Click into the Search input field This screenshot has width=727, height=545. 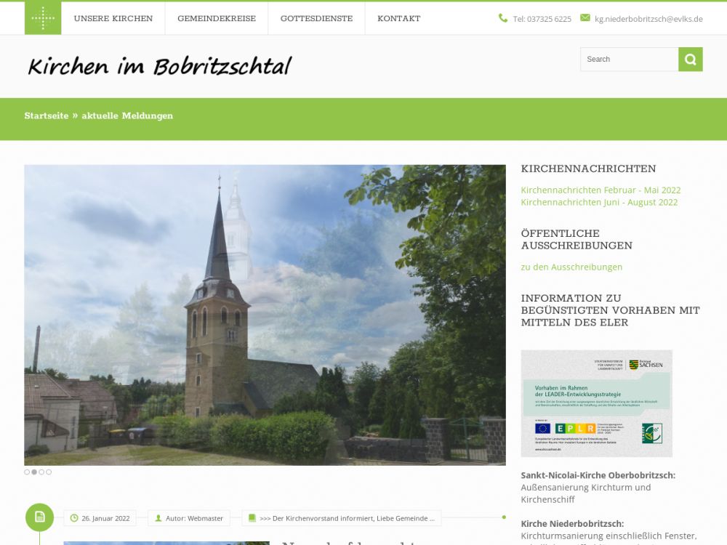[629, 60]
